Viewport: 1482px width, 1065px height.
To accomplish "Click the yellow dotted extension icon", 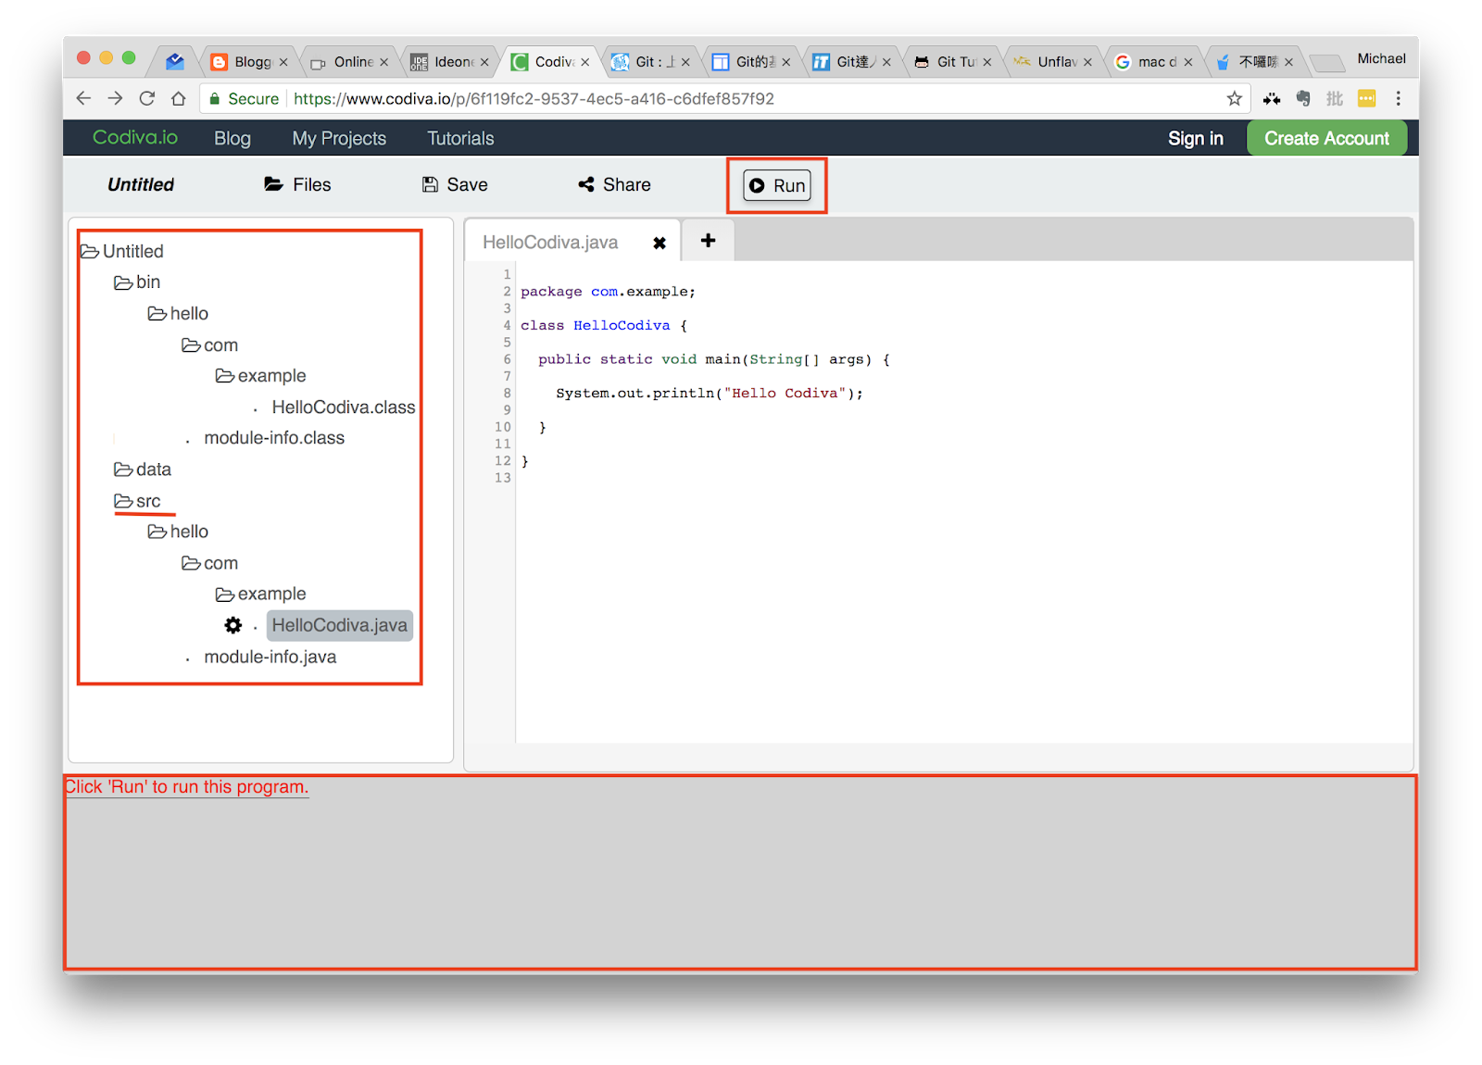I will (x=1366, y=98).
